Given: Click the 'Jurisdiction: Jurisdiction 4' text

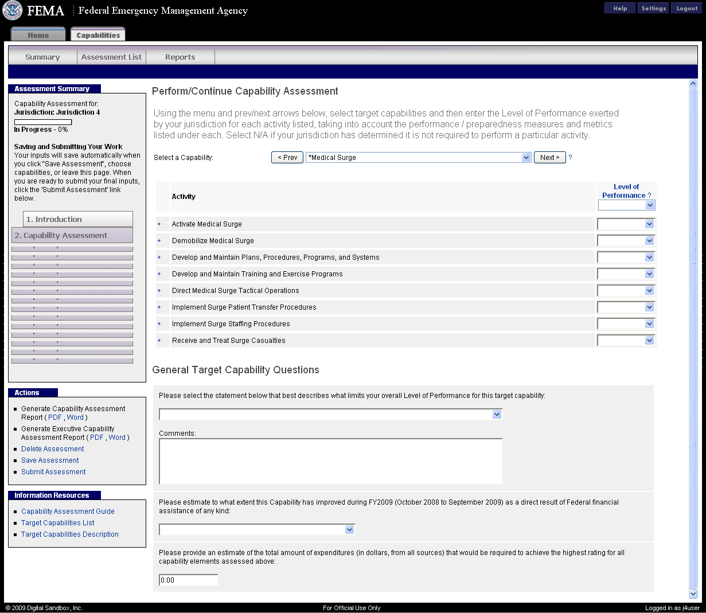Looking at the screenshot, I should [57, 112].
